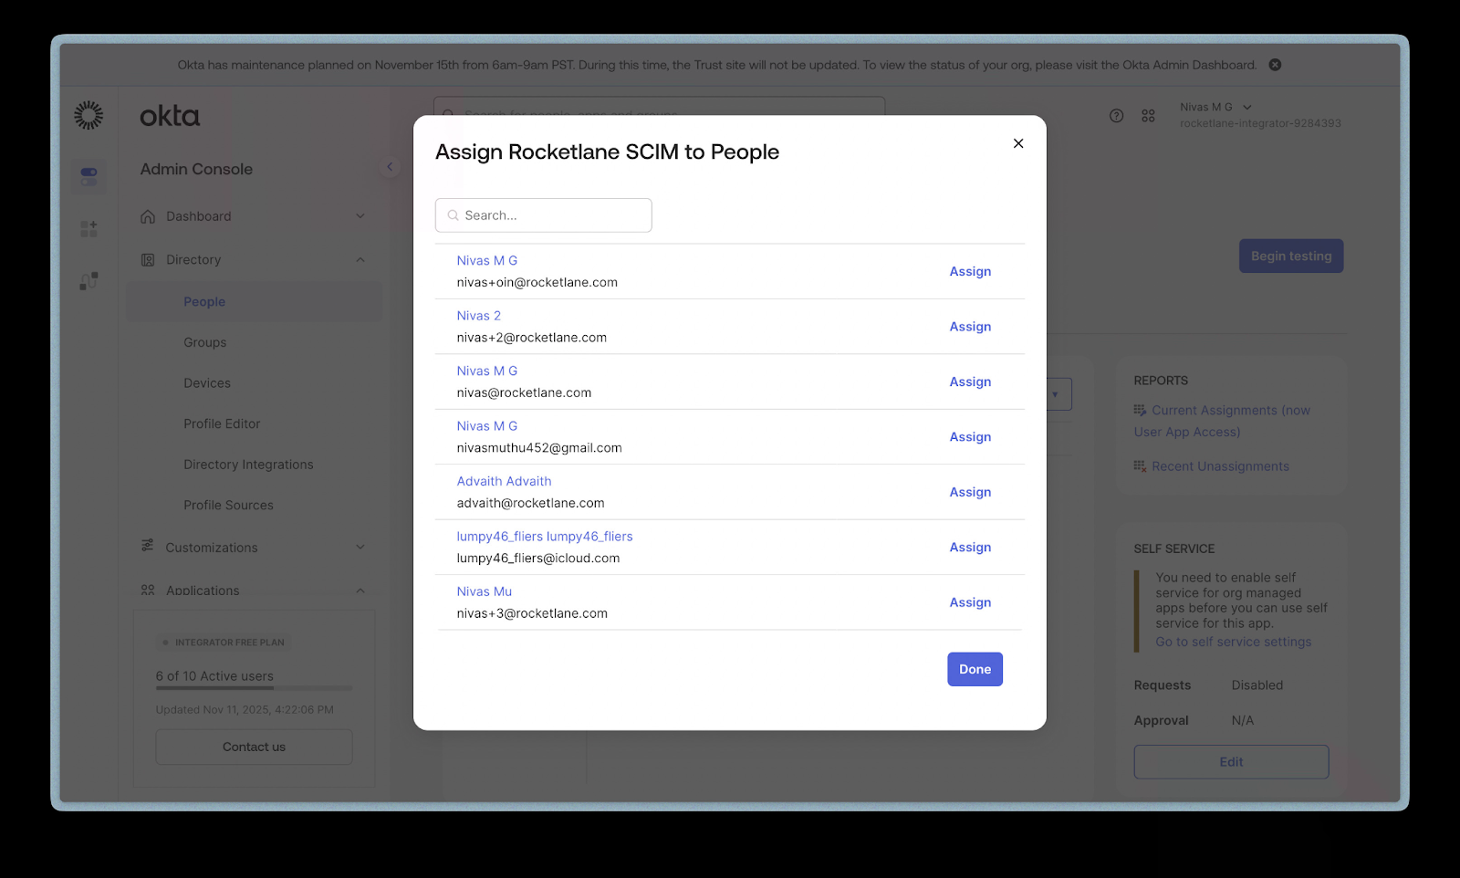This screenshot has height=878, width=1460.
Task: Collapse the Directory section chevron
Action: 360,260
